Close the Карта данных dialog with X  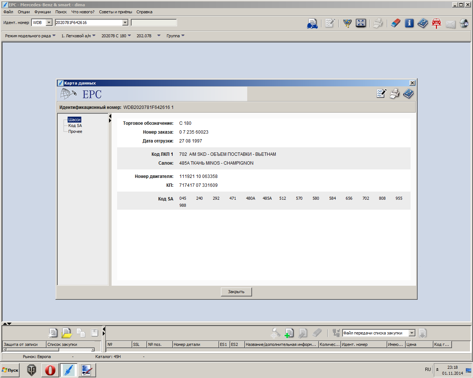[x=412, y=83]
